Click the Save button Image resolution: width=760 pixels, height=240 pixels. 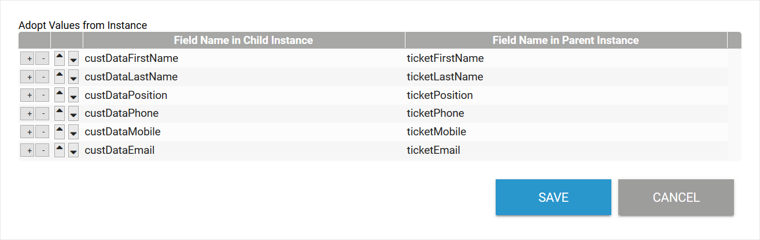[x=553, y=197]
